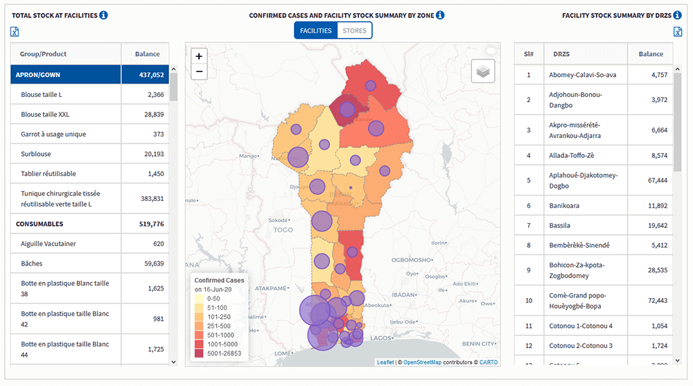Collapse the CONSUMABLES product group
This screenshot has width=693, height=386.
coord(66,224)
